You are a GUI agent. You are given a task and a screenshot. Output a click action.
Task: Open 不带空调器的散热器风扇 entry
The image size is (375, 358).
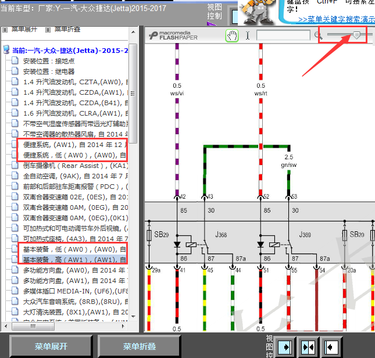[x=76, y=134]
